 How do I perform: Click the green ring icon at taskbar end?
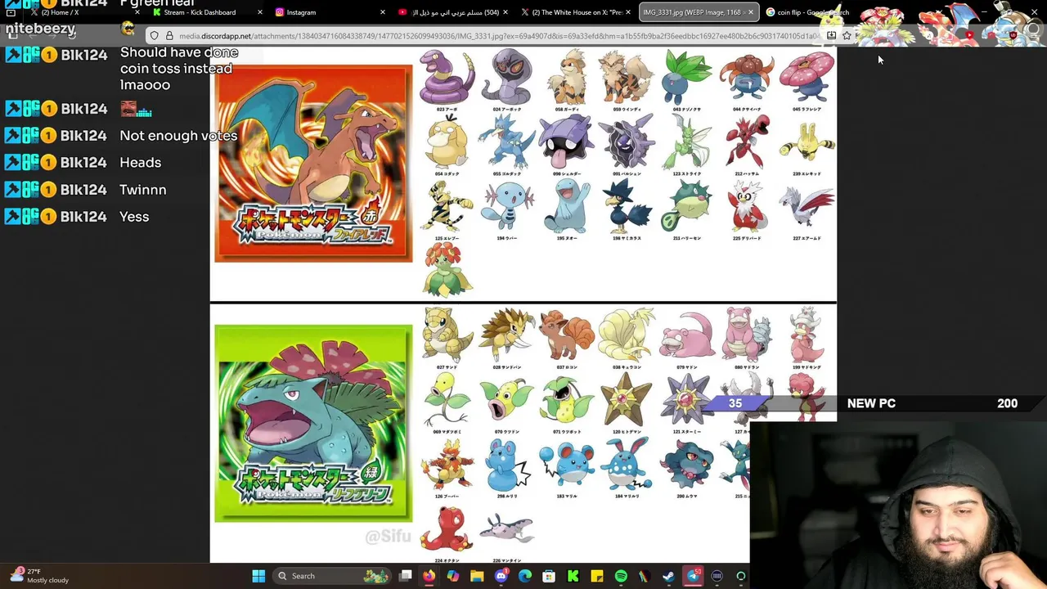click(741, 576)
